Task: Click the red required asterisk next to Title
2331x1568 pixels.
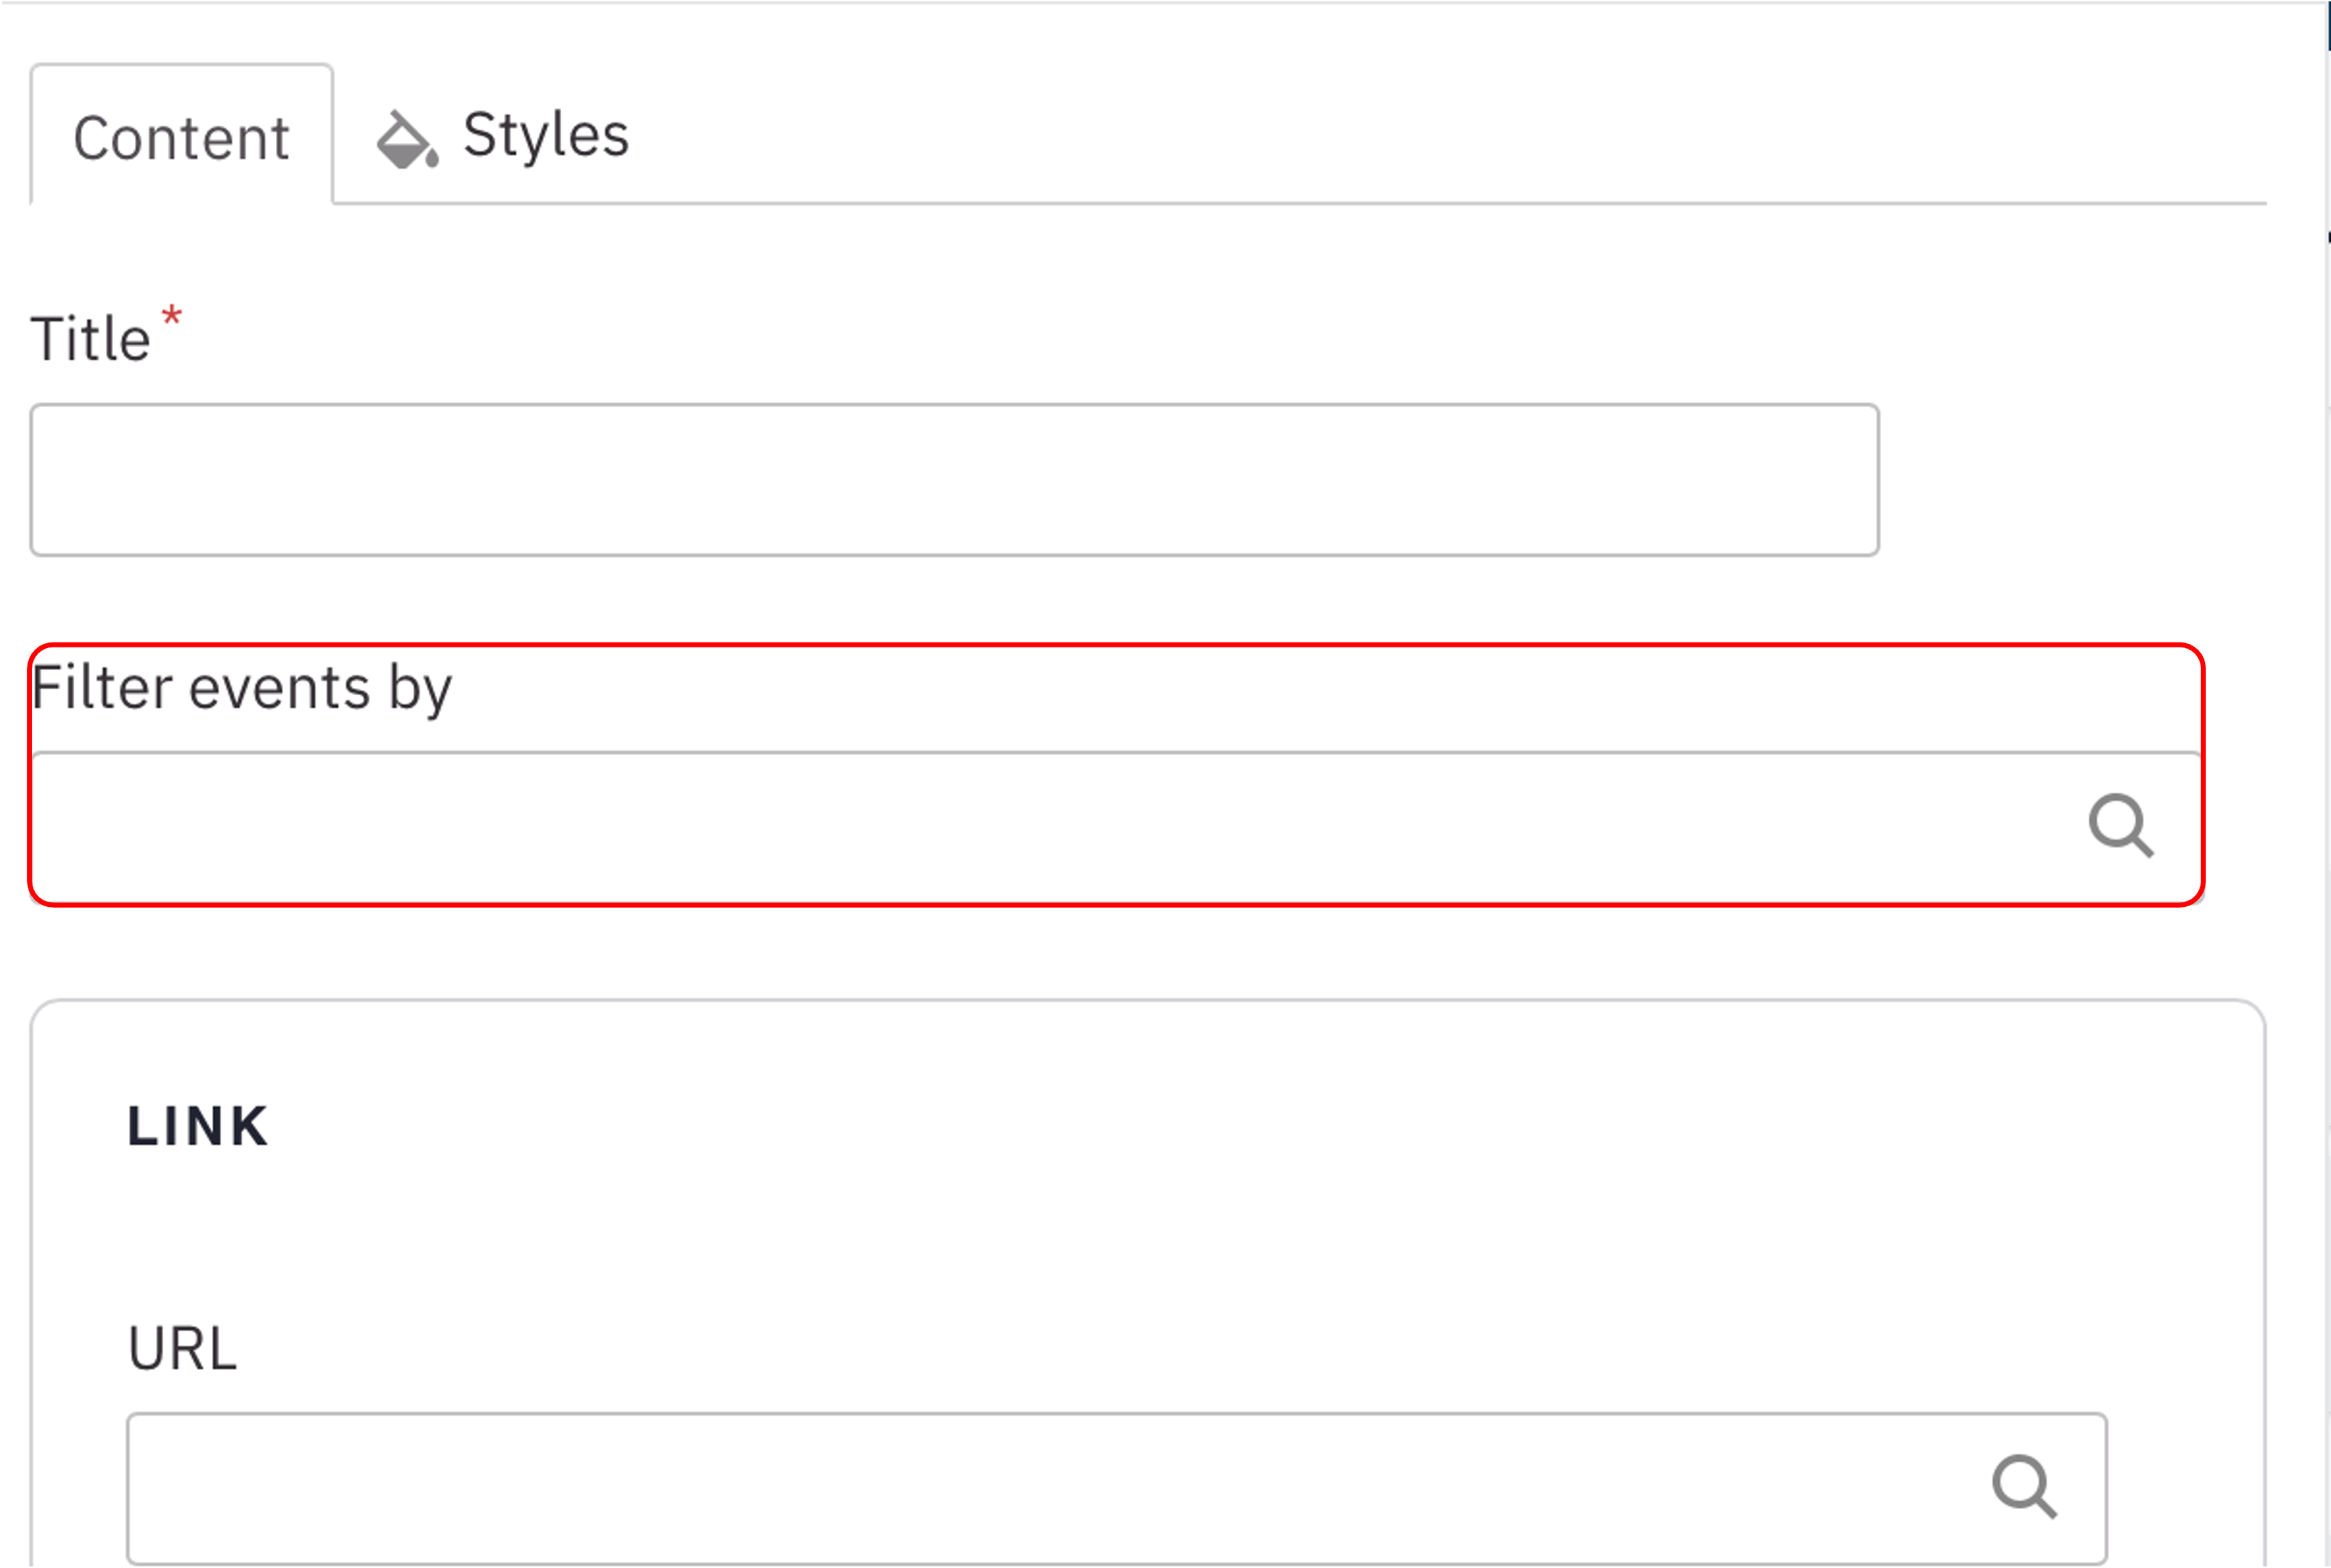Action: click(x=172, y=316)
